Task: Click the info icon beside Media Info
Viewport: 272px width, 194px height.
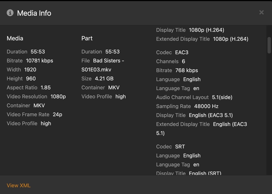Action: pyautogui.click(x=10, y=13)
